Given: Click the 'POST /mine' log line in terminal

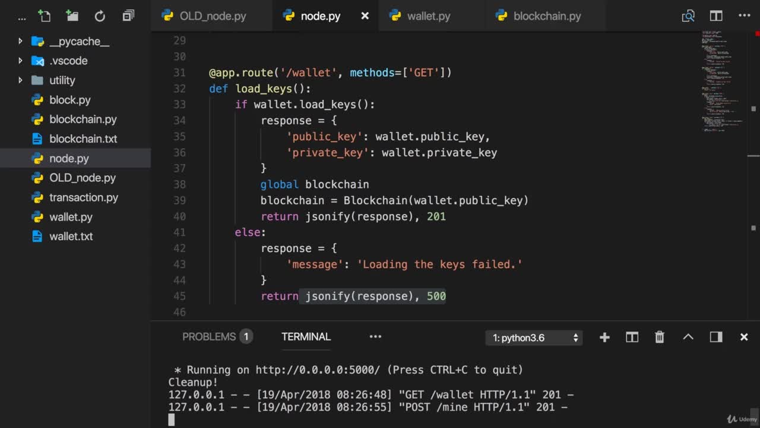Looking at the screenshot, I should click(x=368, y=407).
